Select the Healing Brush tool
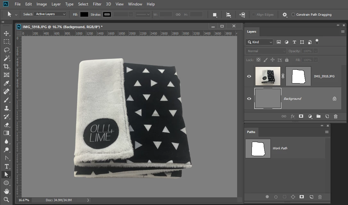 click(6, 91)
